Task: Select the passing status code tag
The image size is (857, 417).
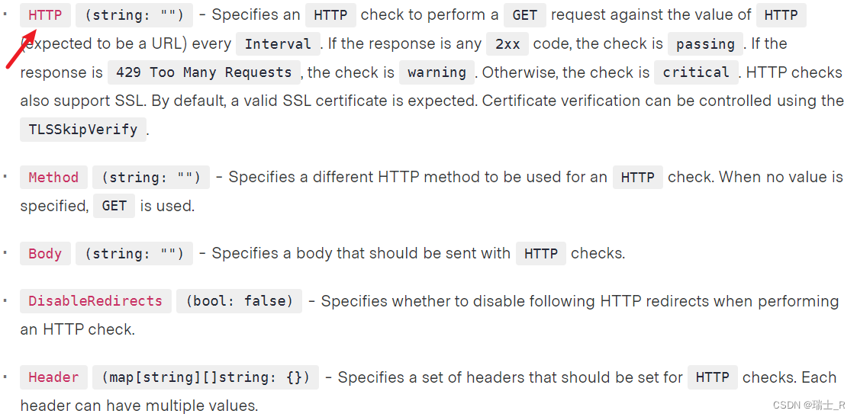Action: pos(704,44)
